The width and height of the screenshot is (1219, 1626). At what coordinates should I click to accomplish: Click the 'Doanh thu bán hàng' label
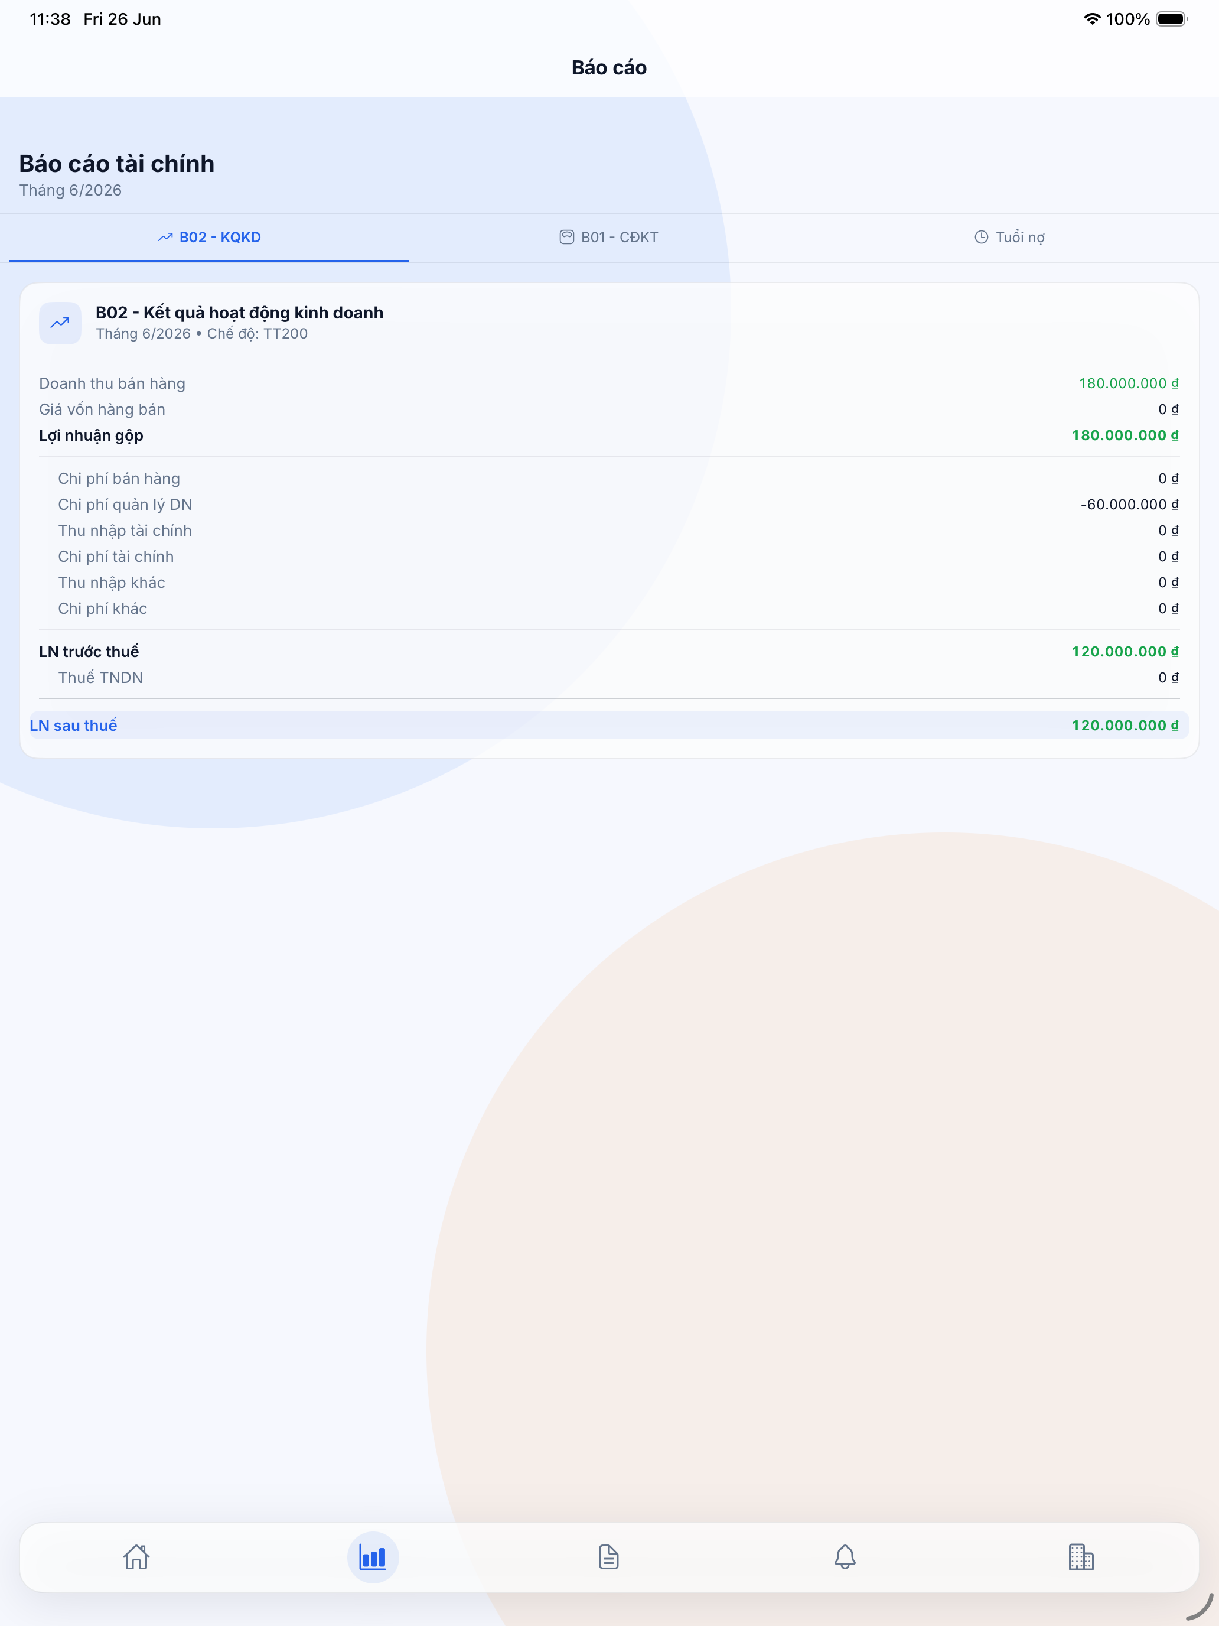[112, 383]
